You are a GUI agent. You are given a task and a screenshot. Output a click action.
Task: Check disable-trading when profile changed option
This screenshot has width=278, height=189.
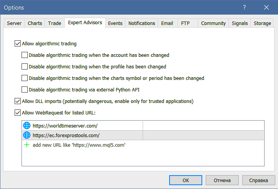coord(25,66)
